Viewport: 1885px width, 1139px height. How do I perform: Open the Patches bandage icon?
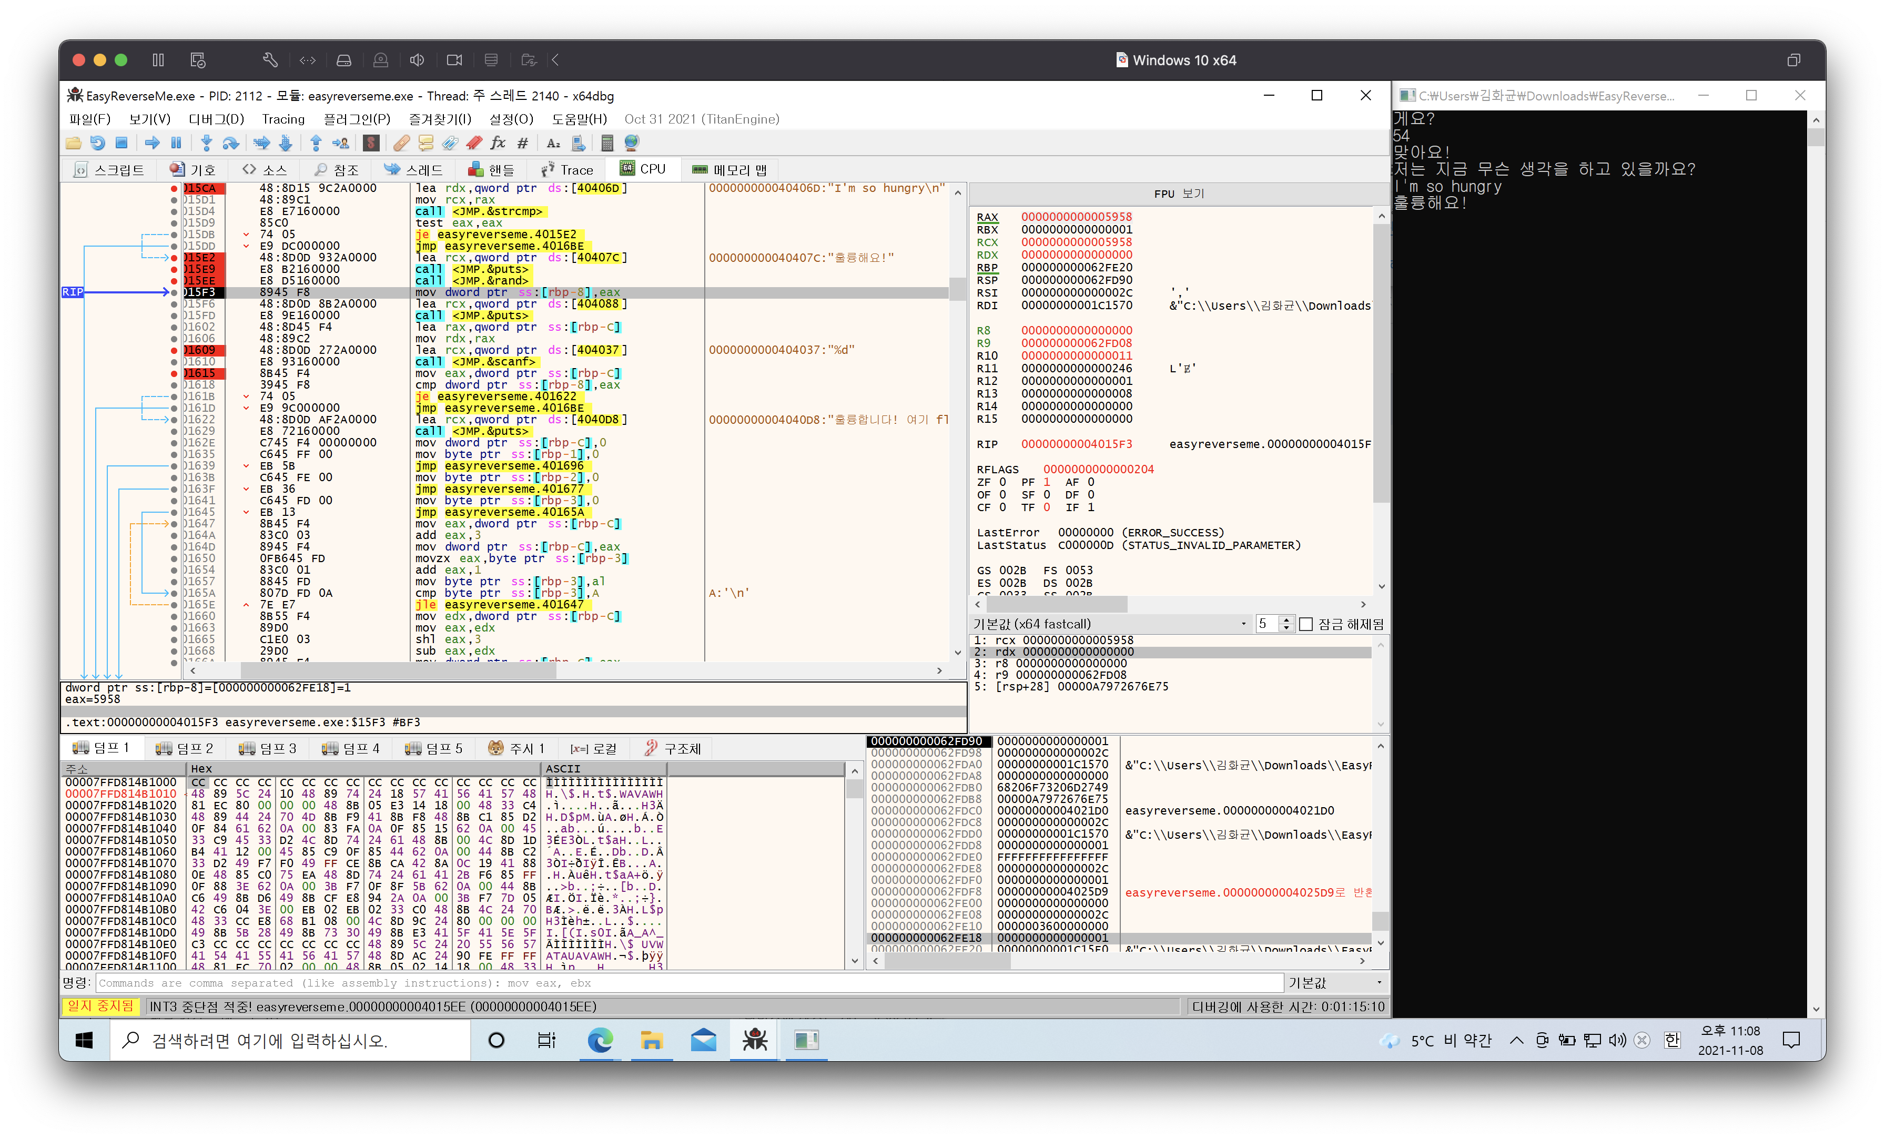coord(402,143)
